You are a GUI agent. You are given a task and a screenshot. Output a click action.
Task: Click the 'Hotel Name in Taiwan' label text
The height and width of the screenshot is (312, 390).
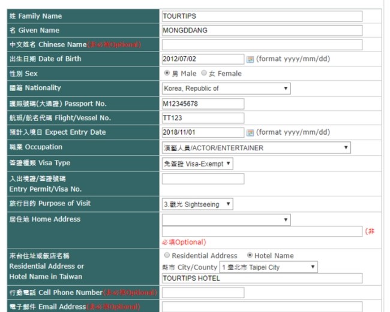click(x=46, y=277)
